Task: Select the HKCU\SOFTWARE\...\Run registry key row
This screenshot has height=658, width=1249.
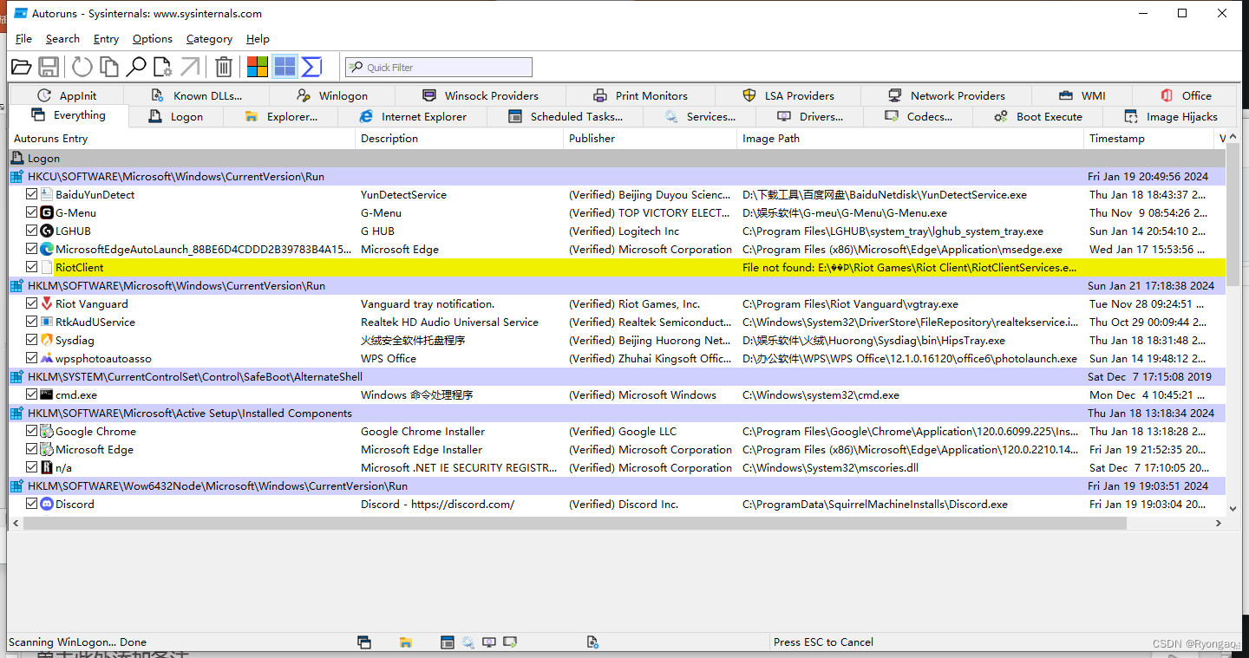Action: tap(617, 177)
